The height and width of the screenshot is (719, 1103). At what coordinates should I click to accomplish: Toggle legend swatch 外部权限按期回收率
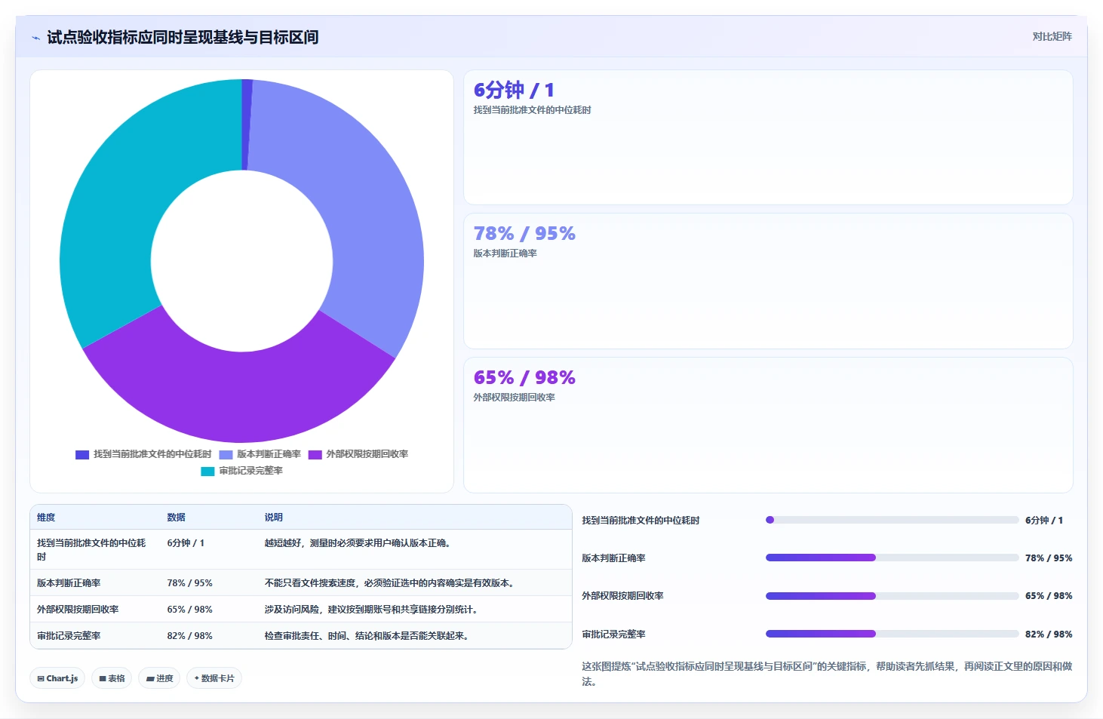click(315, 455)
